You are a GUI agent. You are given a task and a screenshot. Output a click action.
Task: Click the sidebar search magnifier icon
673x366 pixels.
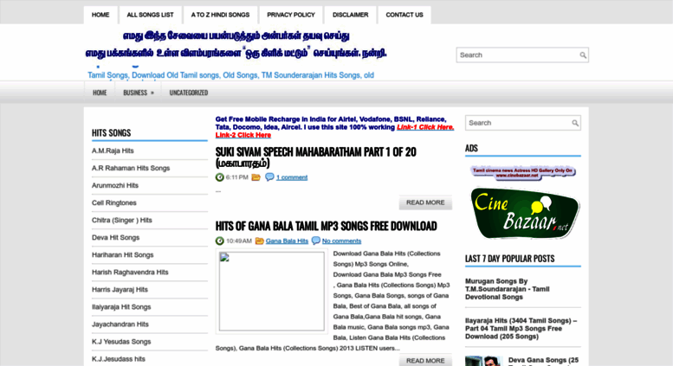pyautogui.click(x=575, y=123)
